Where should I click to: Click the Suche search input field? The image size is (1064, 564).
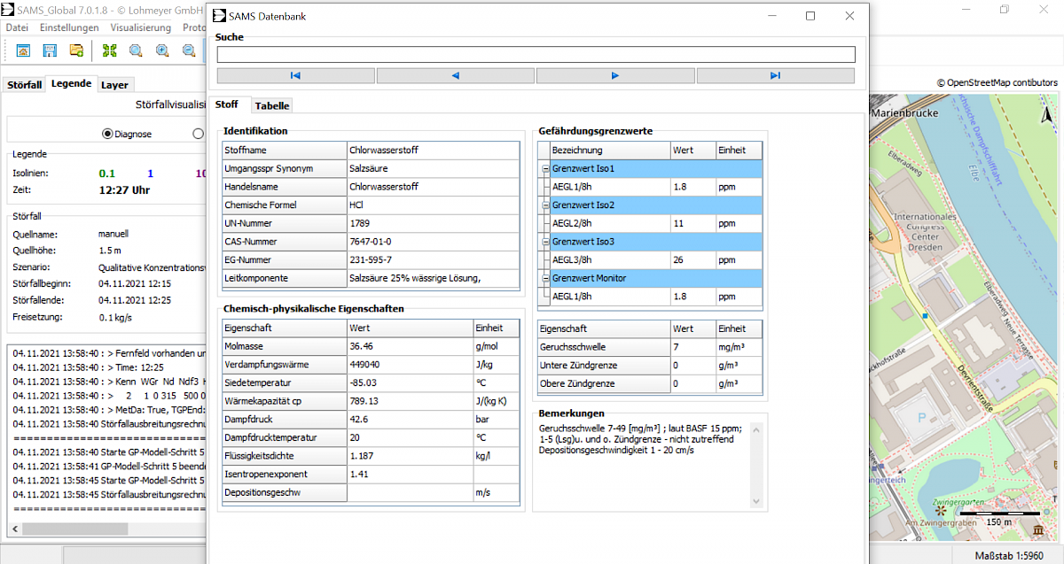click(x=536, y=55)
